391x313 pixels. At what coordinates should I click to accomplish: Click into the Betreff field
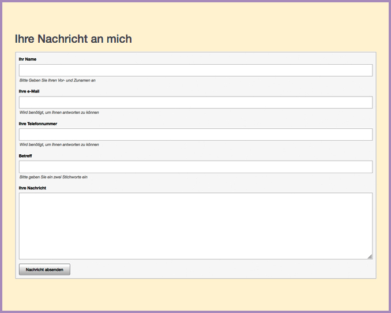point(195,167)
